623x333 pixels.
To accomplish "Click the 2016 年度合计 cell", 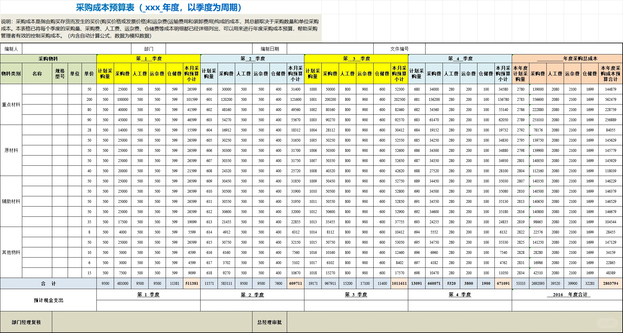I will tap(567, 295).
